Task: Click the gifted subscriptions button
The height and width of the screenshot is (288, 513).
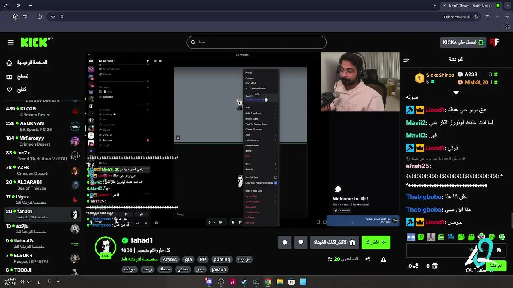Action: tap(334, 242)
